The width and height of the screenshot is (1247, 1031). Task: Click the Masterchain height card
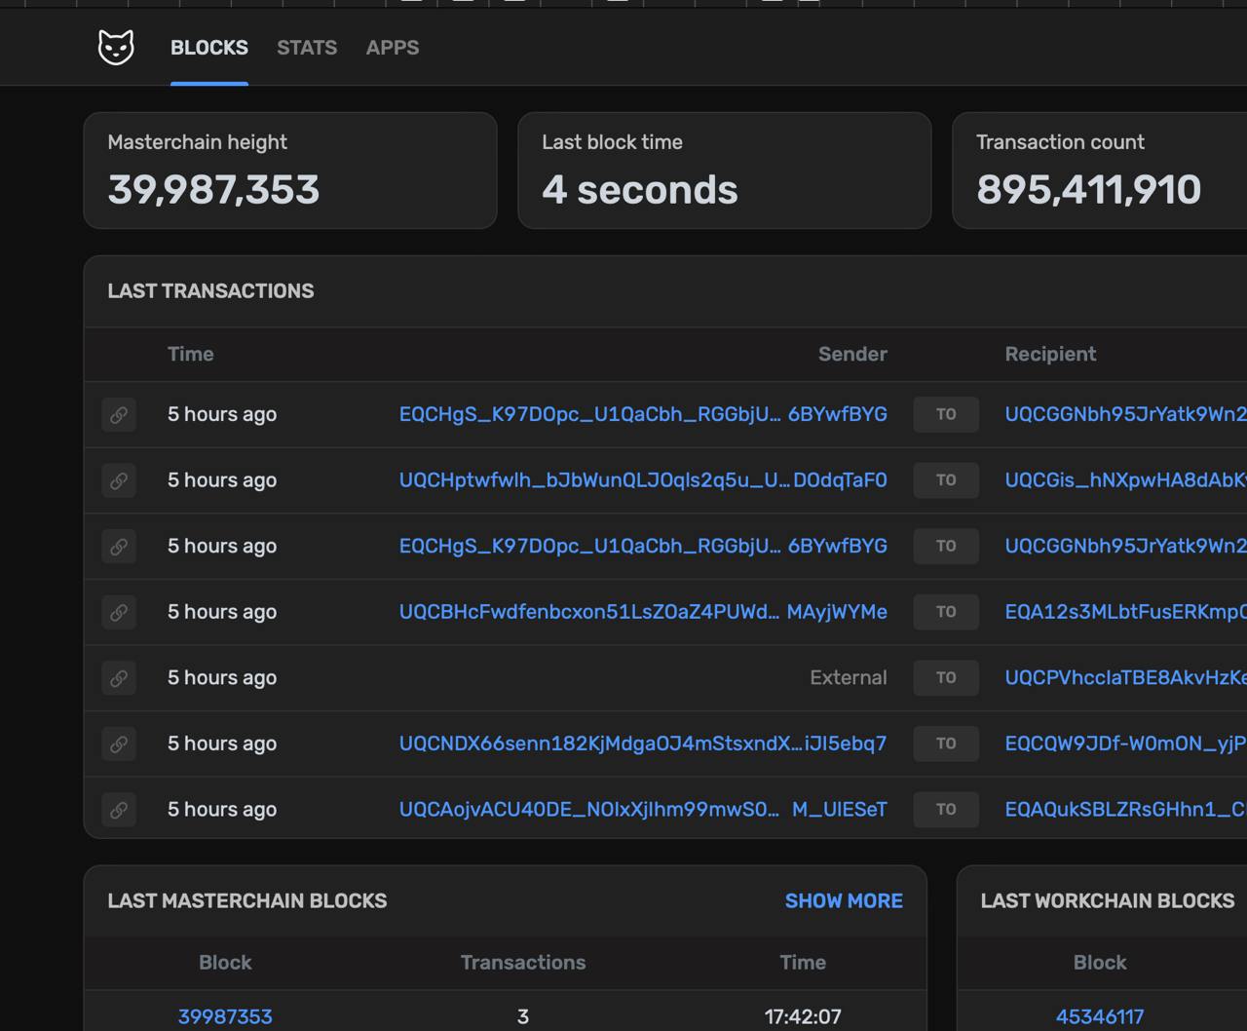point(290,171)
